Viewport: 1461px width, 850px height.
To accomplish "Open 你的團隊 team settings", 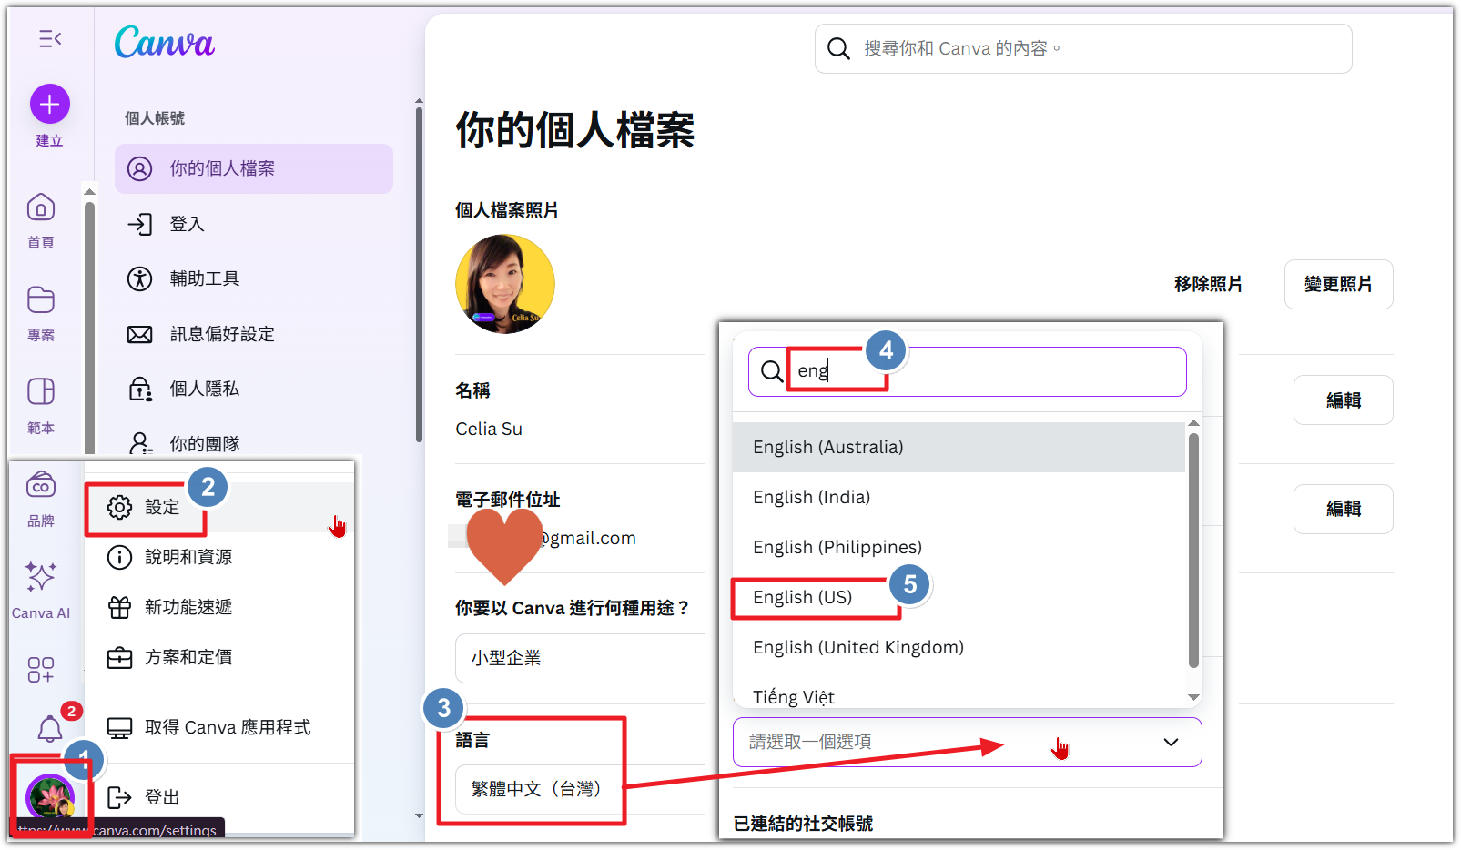I will [x=254, y=443].
